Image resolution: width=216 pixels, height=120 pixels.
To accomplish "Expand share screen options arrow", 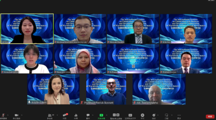I will 107,115.
